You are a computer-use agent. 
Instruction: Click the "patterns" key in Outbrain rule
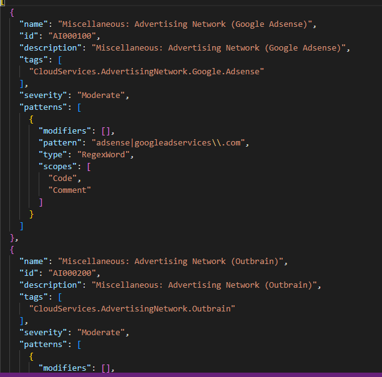point(43,345)
